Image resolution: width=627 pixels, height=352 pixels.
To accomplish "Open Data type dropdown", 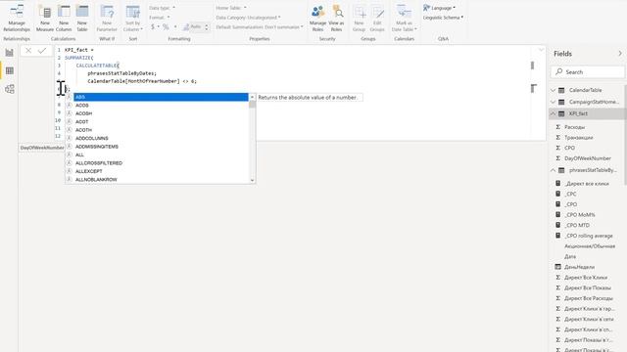I will [162, 8].
